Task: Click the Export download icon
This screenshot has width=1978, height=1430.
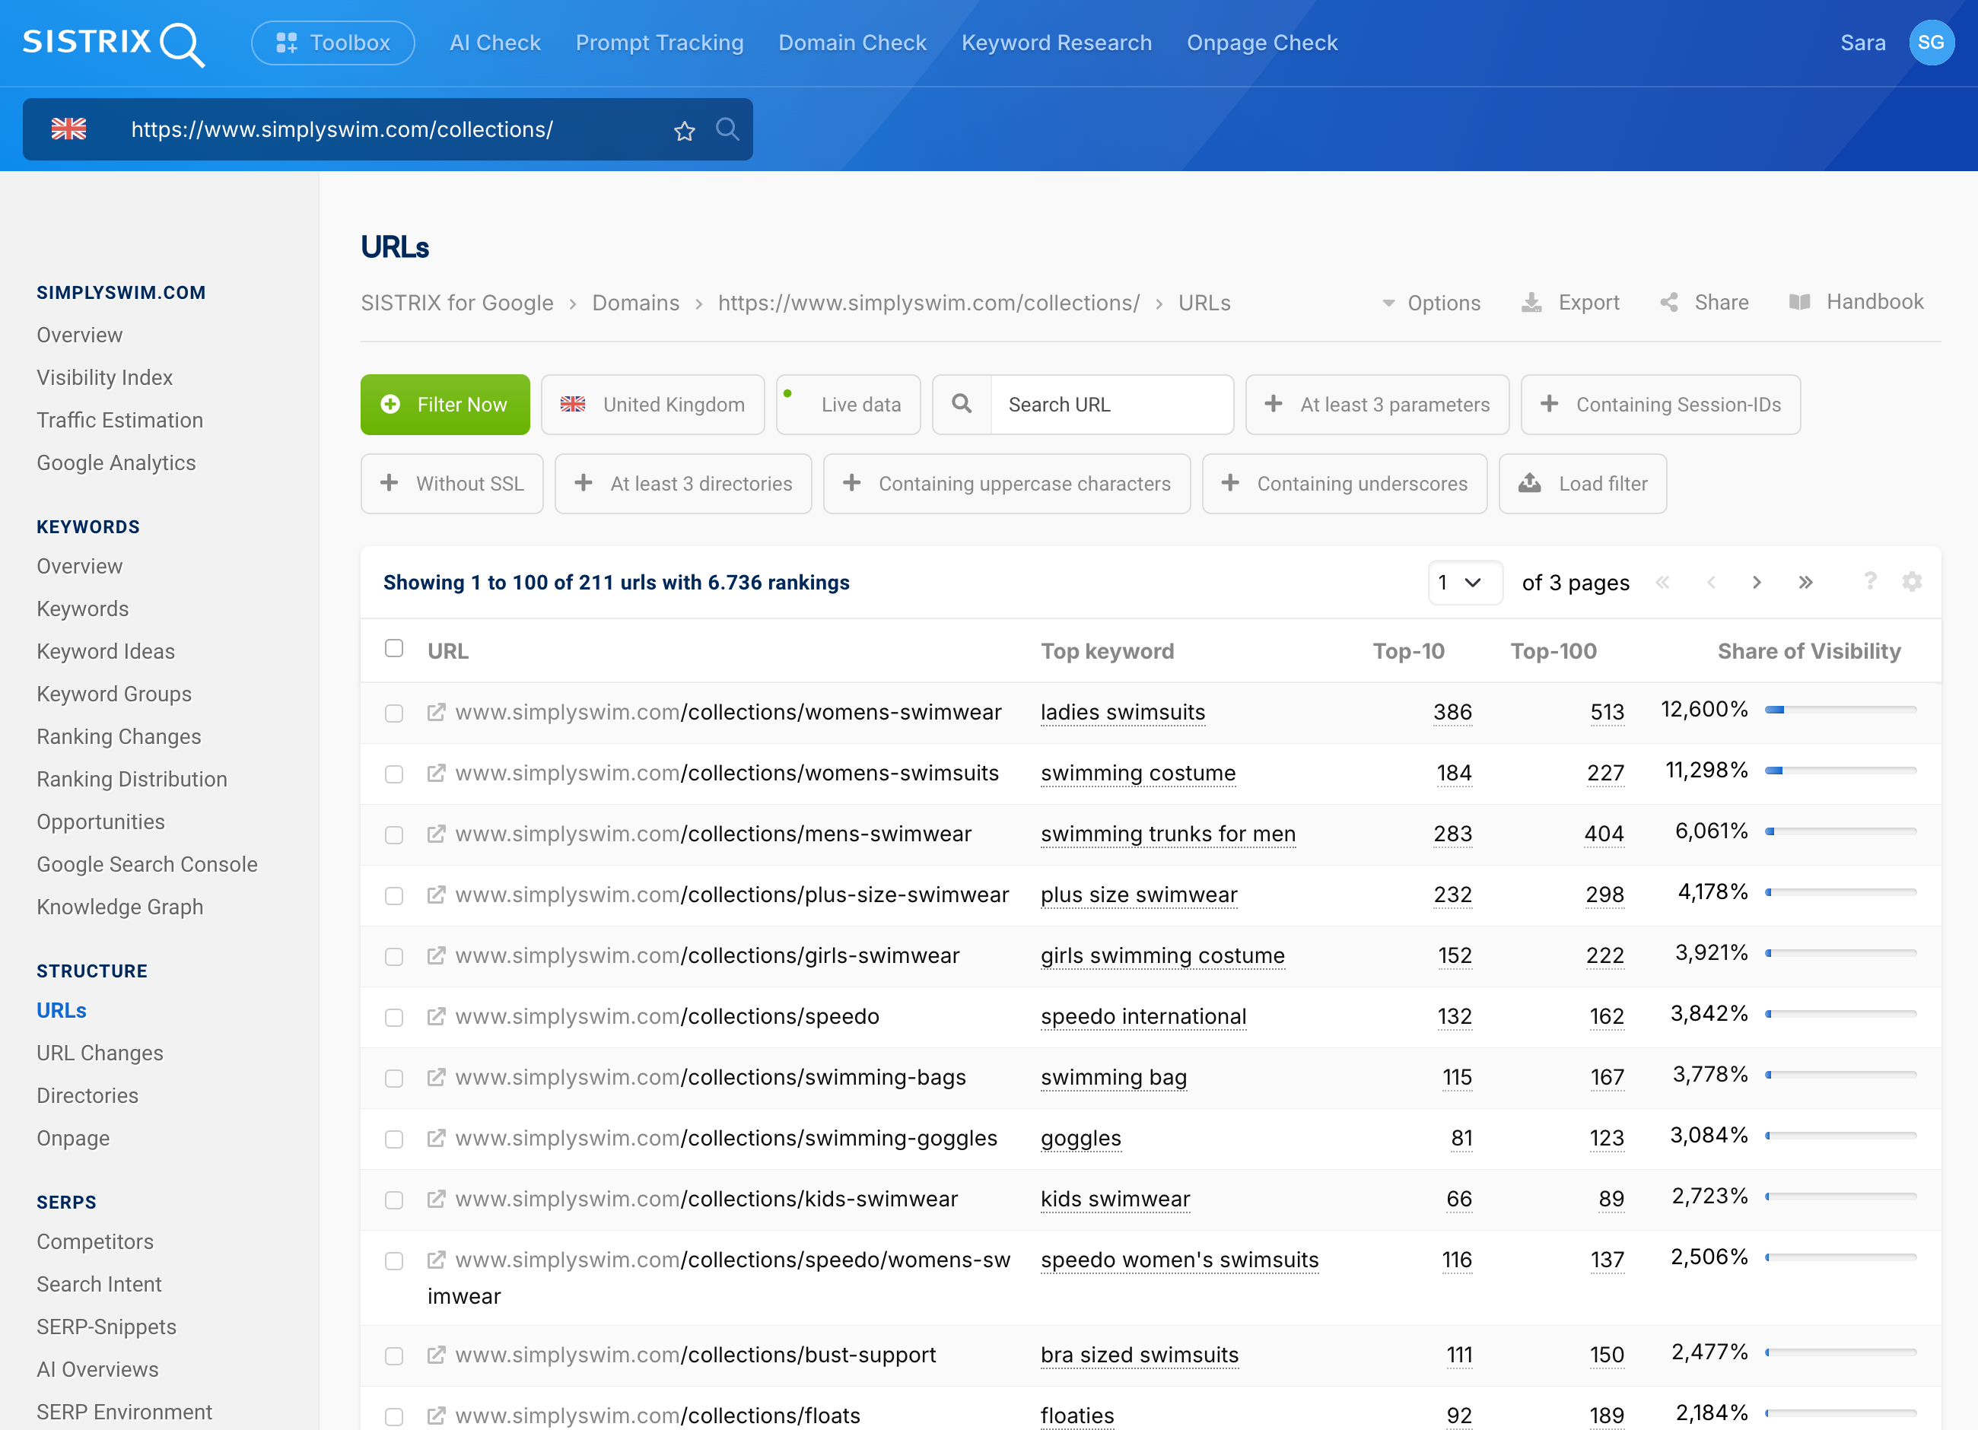Action: tap(1531, 303)
